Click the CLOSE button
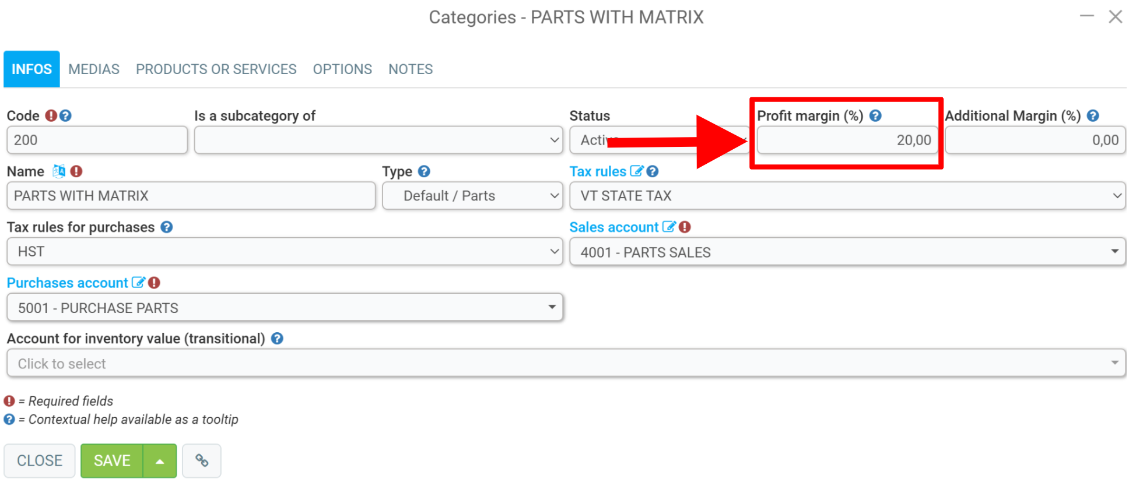1129x482 pixels. point(40,460)
